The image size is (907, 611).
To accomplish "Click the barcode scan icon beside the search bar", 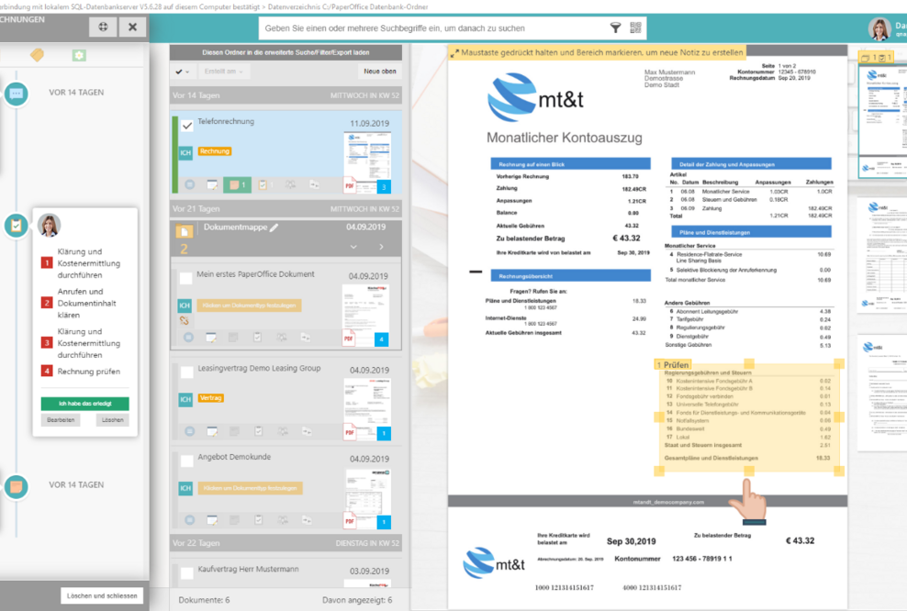I will tap(635, 28).
